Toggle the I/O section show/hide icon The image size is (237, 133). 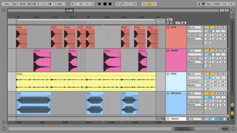tap(232, 105)
